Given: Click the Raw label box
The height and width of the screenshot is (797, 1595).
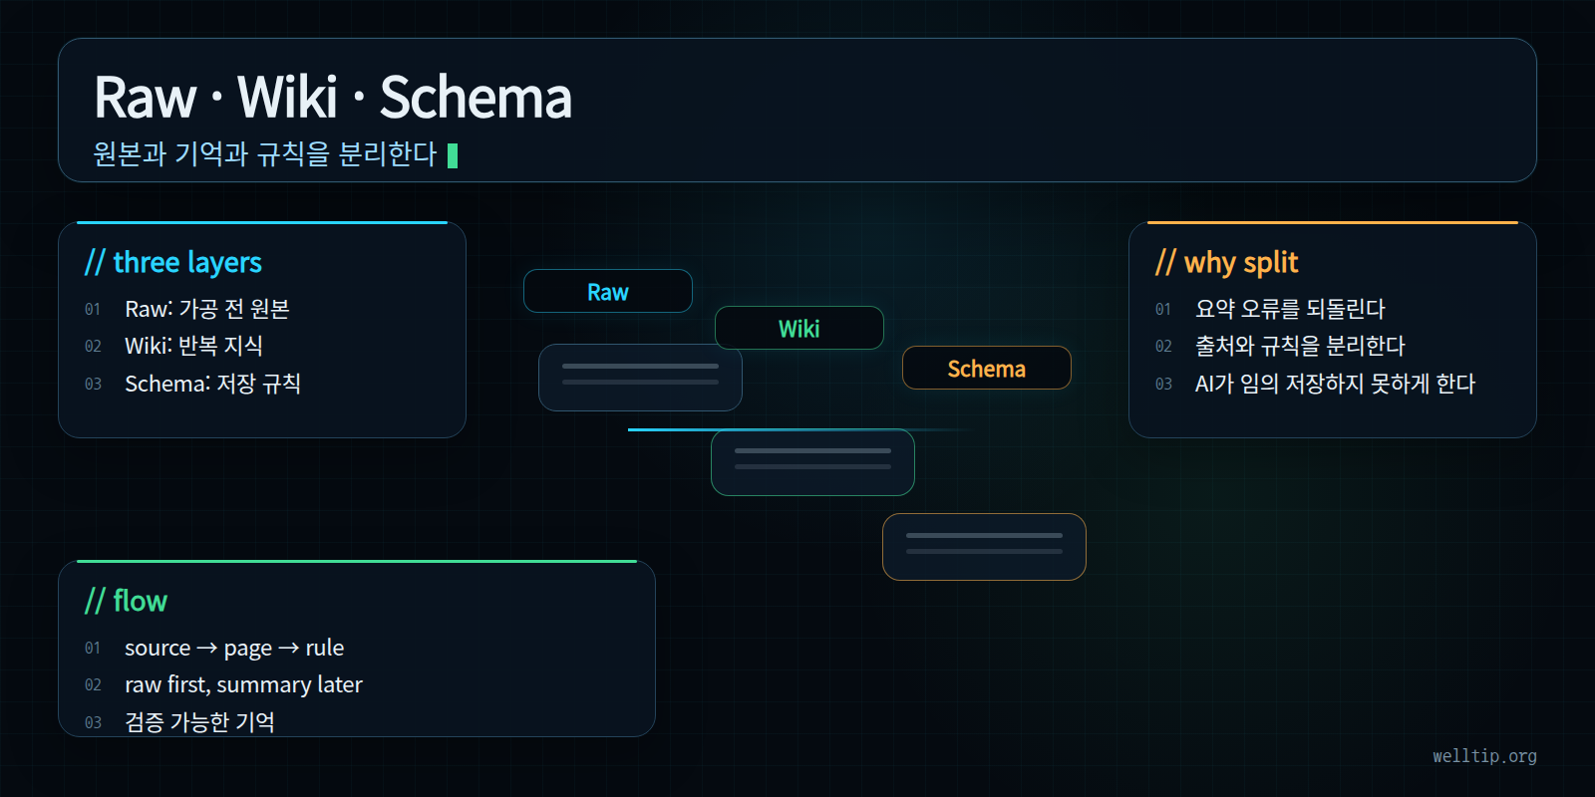Looking at the screenshot, I should coord(608,291).
